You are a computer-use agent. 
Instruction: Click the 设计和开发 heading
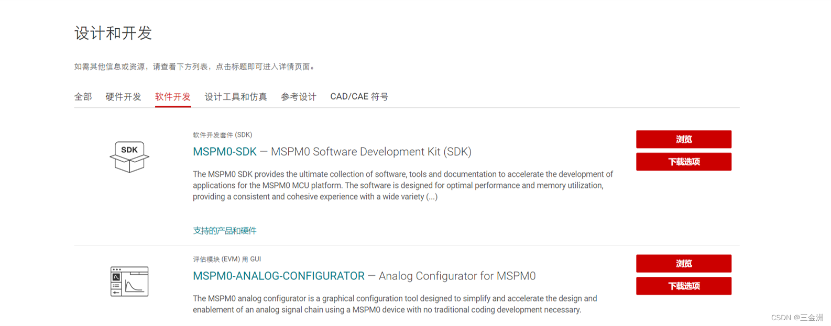pyautogui.click(x=113, y=33)
